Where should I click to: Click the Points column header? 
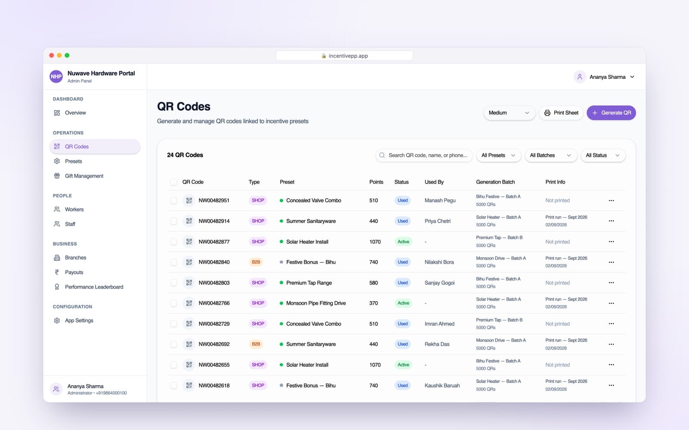(376, 182)
